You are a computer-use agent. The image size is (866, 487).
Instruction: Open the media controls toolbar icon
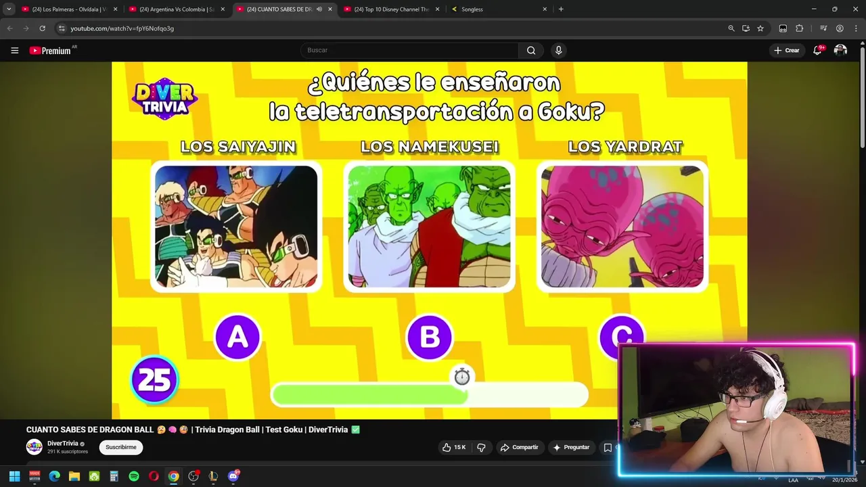[823, 28]
